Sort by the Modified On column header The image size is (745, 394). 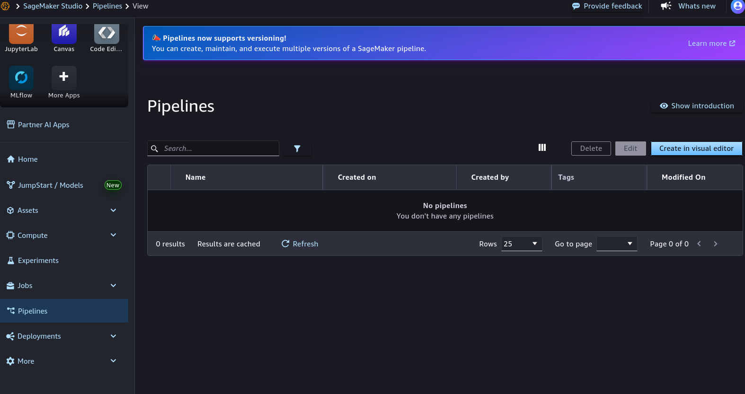point(683,177)
